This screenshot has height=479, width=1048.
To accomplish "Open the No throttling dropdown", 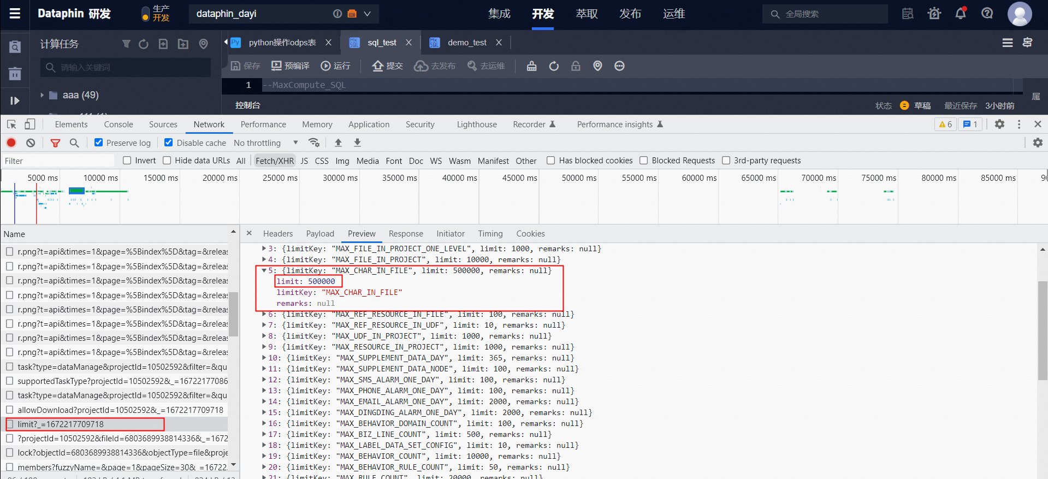I will point(265,143).
